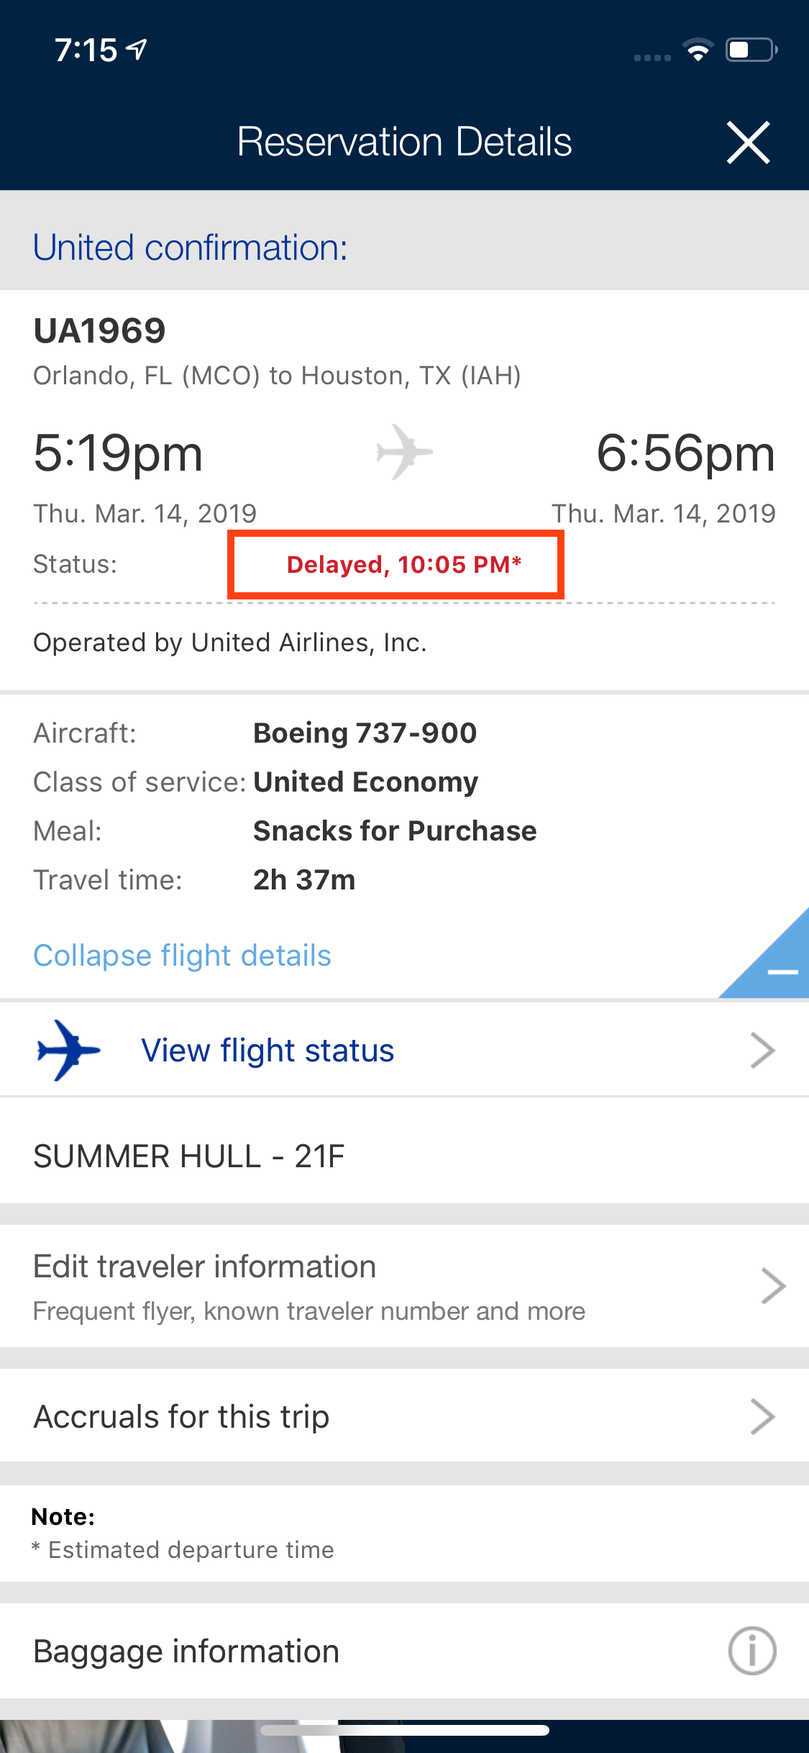Viewport: 809px width, 1753px height.
Task: Tap the battery indicator icon
Action: coord(751,50)
